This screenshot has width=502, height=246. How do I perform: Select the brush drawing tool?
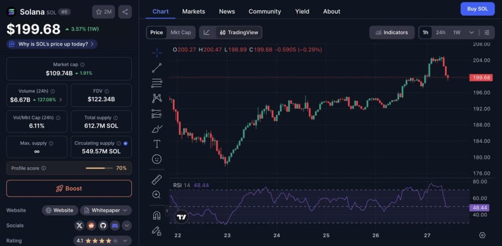157,129
